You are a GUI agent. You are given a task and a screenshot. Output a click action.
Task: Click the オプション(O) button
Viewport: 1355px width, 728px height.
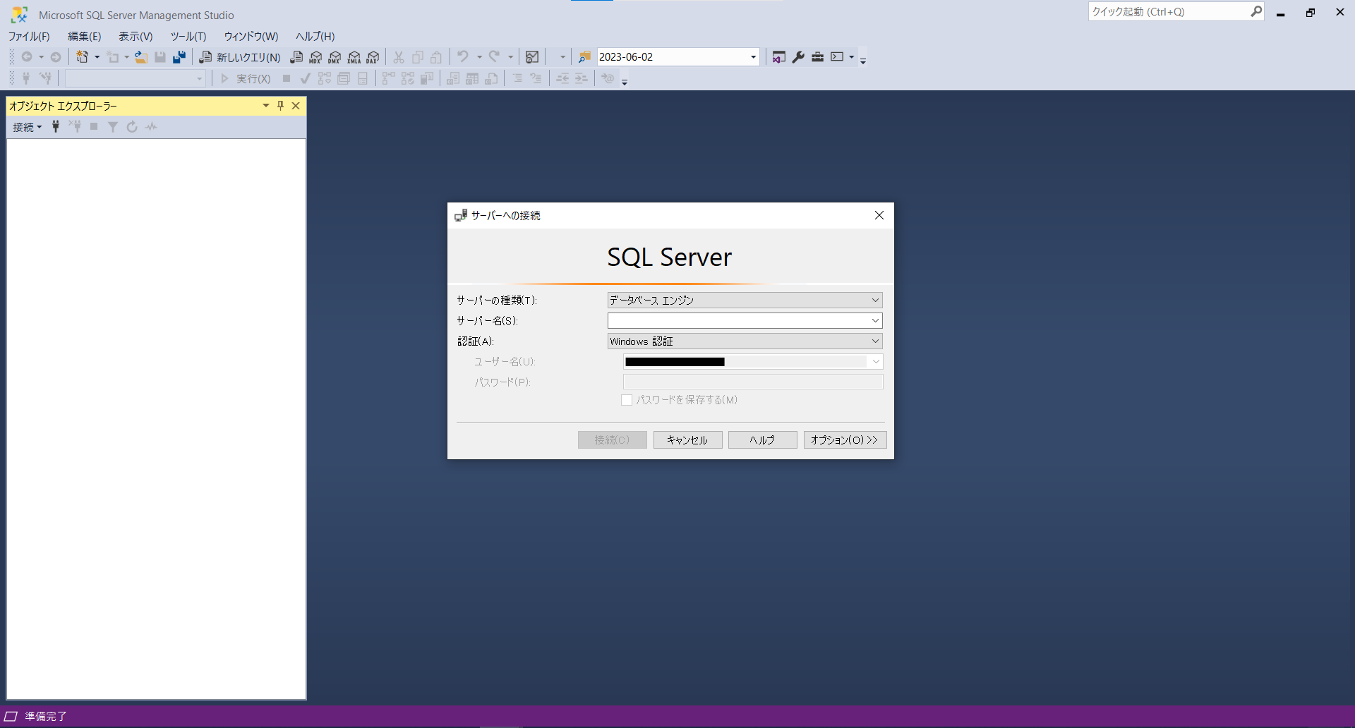[x=844, y=439]
